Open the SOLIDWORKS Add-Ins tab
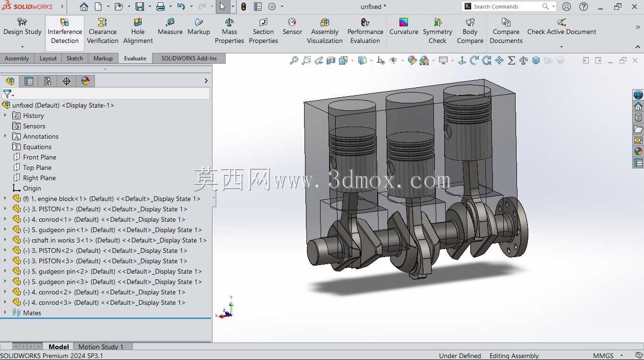This screenshot has width=644, height=360. 189,59
